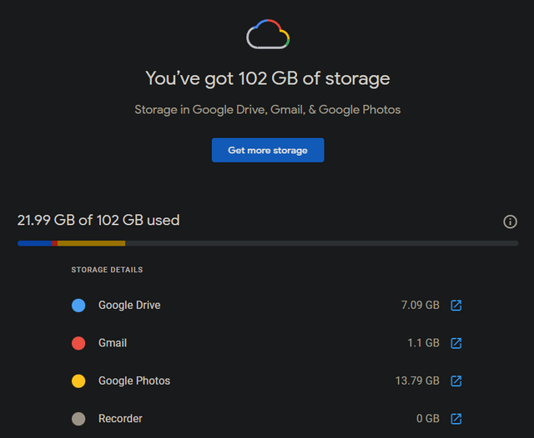The image size is (534, 438).
Task: Click the blue Google Drive color dot
Action: pos(78,305)
